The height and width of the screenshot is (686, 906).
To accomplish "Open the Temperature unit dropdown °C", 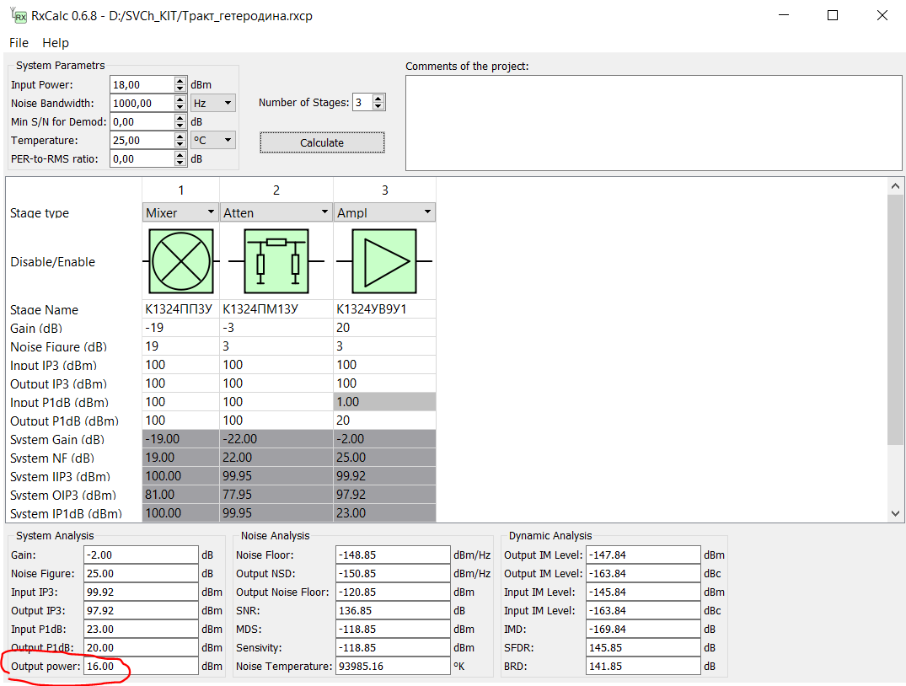I will click(x=212, y=141).
